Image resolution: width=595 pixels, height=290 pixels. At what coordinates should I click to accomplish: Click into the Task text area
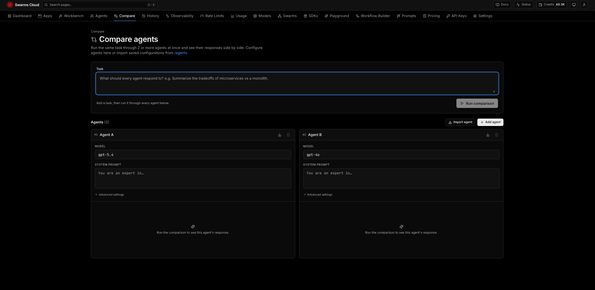tap(297, 83)
